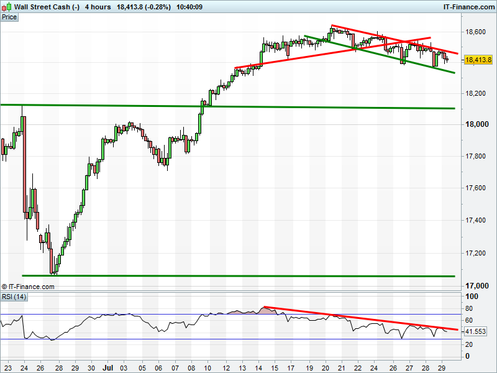The width and height of the screenshot is (497, 373).
Task: Click the 20 level on the RSI scale
Action: (469, 344)
